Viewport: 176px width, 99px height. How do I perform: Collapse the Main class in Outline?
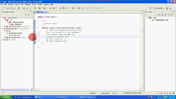click(147, 18)
